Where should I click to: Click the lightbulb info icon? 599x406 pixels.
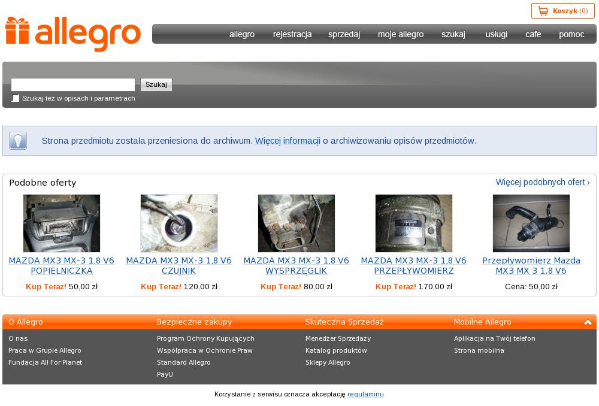(x=18, y=141)
